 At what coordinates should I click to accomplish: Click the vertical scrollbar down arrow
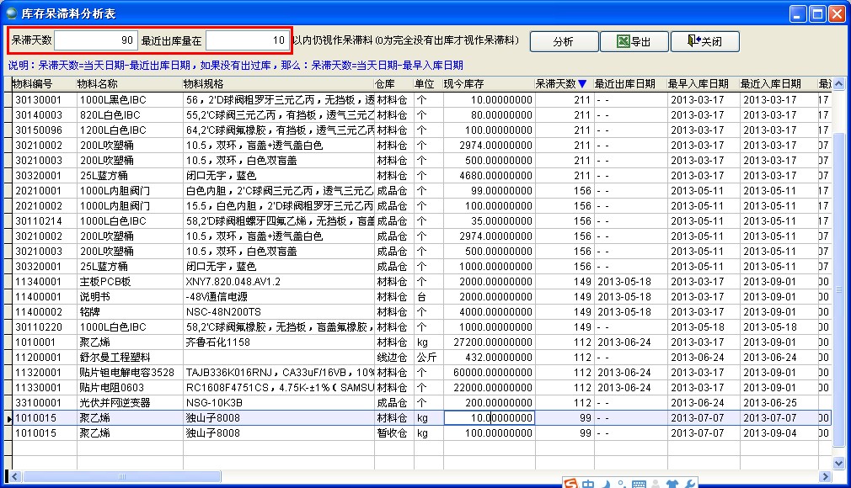tap(838, 463)
